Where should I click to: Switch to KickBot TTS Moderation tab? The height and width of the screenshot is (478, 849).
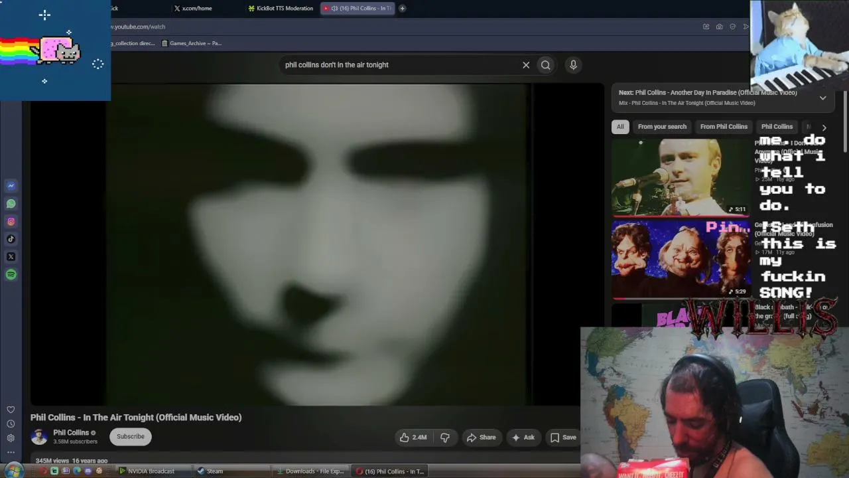[280, 9]
